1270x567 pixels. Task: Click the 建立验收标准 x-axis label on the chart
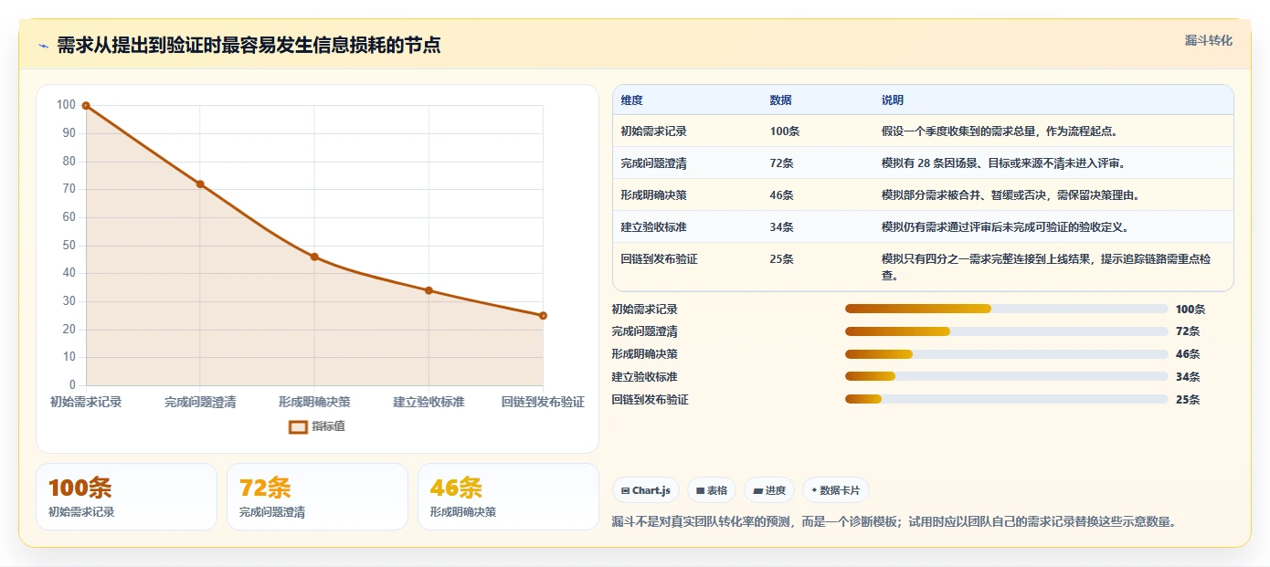click(429, 402)
